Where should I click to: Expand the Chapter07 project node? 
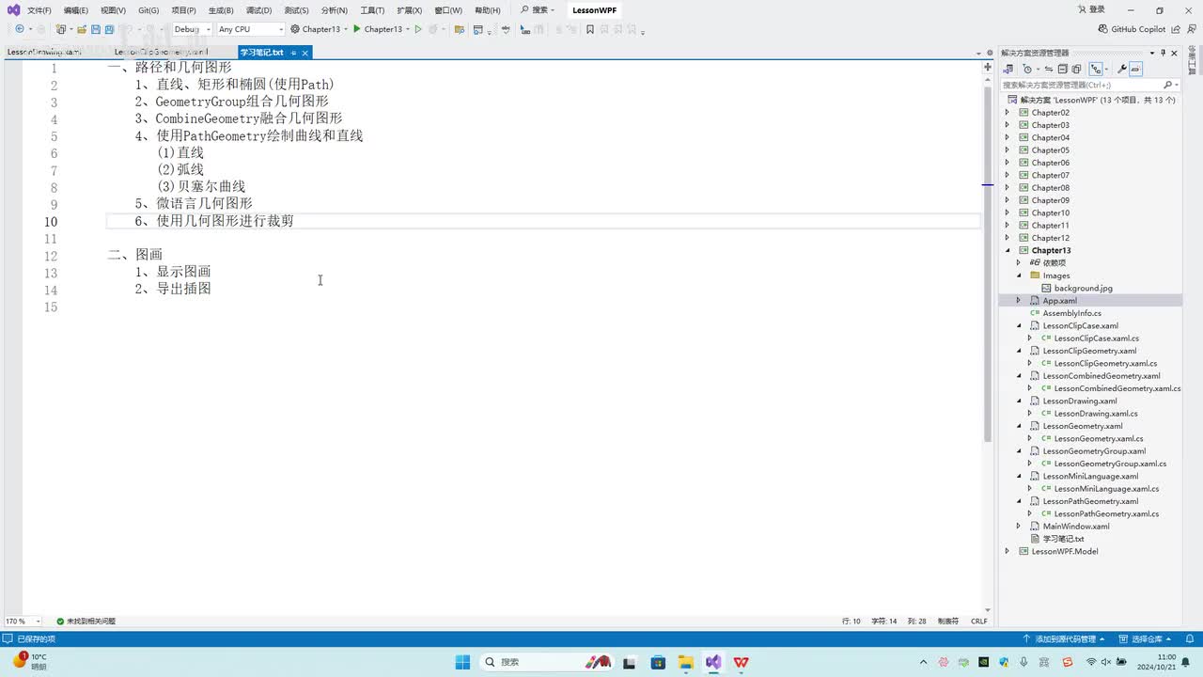(1008, 175)
